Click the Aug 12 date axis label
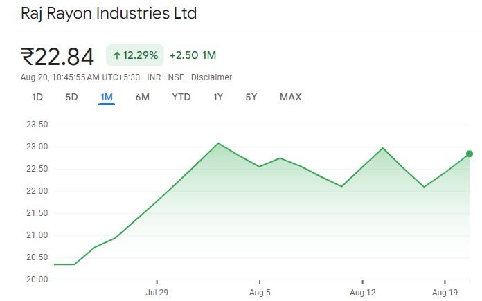The height and width of the screenshot is (301, 482). point(363,293)
